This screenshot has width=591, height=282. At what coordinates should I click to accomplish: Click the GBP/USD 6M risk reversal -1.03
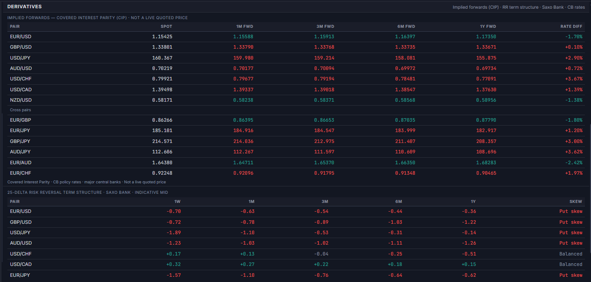pyautogui.click(x=395, y=222)
